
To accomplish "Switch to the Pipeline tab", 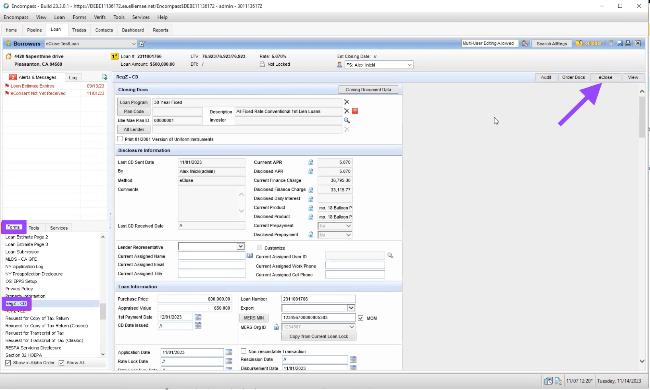I will tap(34, 30).
